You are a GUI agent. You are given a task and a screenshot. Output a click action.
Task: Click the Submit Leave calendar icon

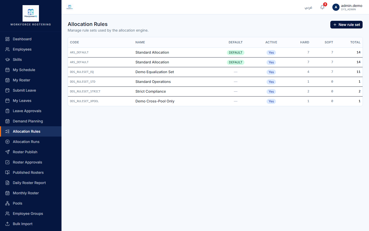[7, 90]
